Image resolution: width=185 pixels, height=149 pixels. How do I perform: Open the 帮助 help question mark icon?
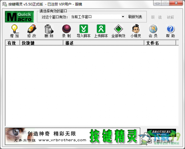coord(170,29)
